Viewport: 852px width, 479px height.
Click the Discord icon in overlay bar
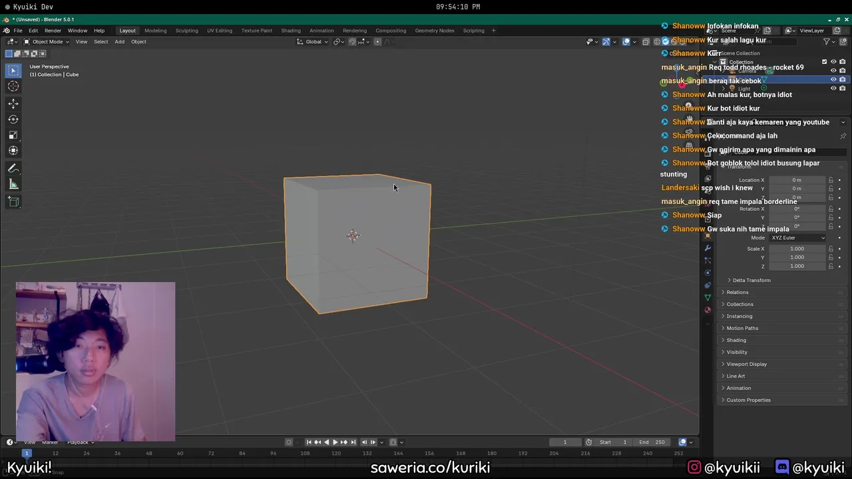tap(783, 468)
